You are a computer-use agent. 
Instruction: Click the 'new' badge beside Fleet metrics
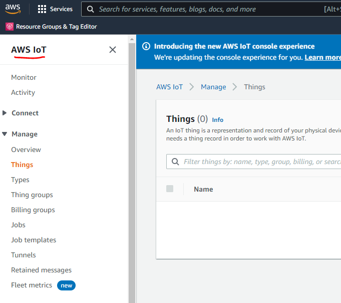click(x=66, y=285)
